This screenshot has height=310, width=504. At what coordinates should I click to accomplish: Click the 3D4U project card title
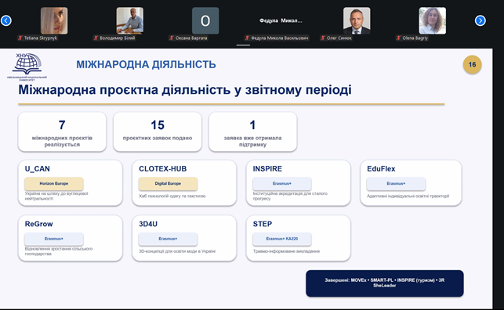(x=148, y=224)
